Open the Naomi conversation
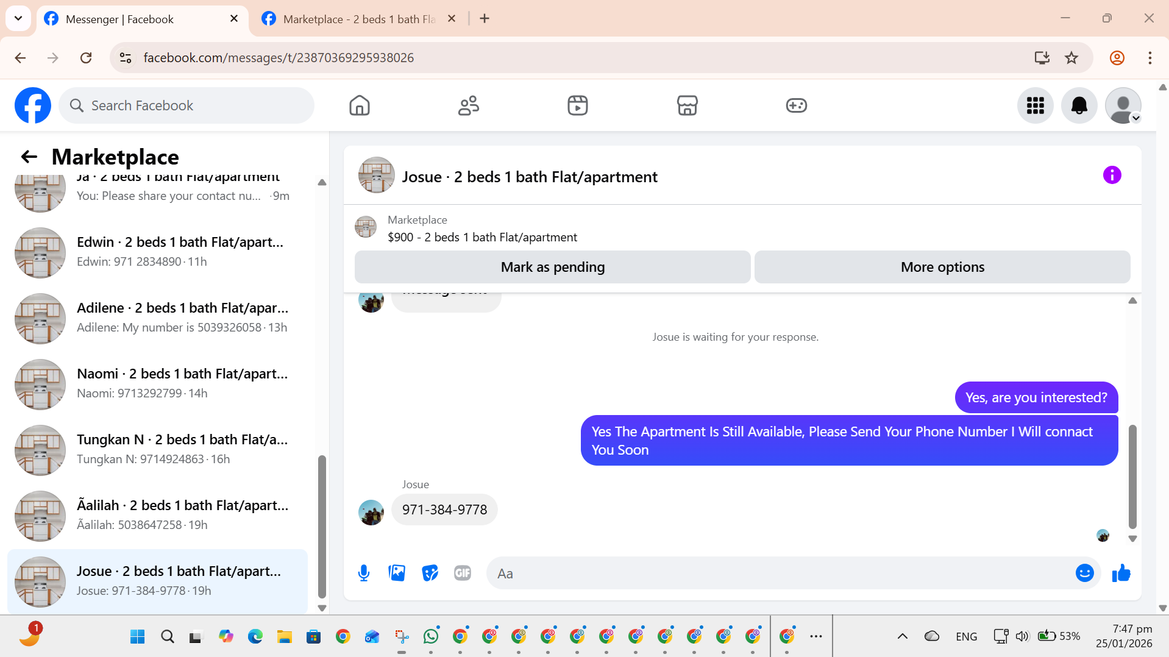Screen dimensions: 1169x657 (157, 384)
